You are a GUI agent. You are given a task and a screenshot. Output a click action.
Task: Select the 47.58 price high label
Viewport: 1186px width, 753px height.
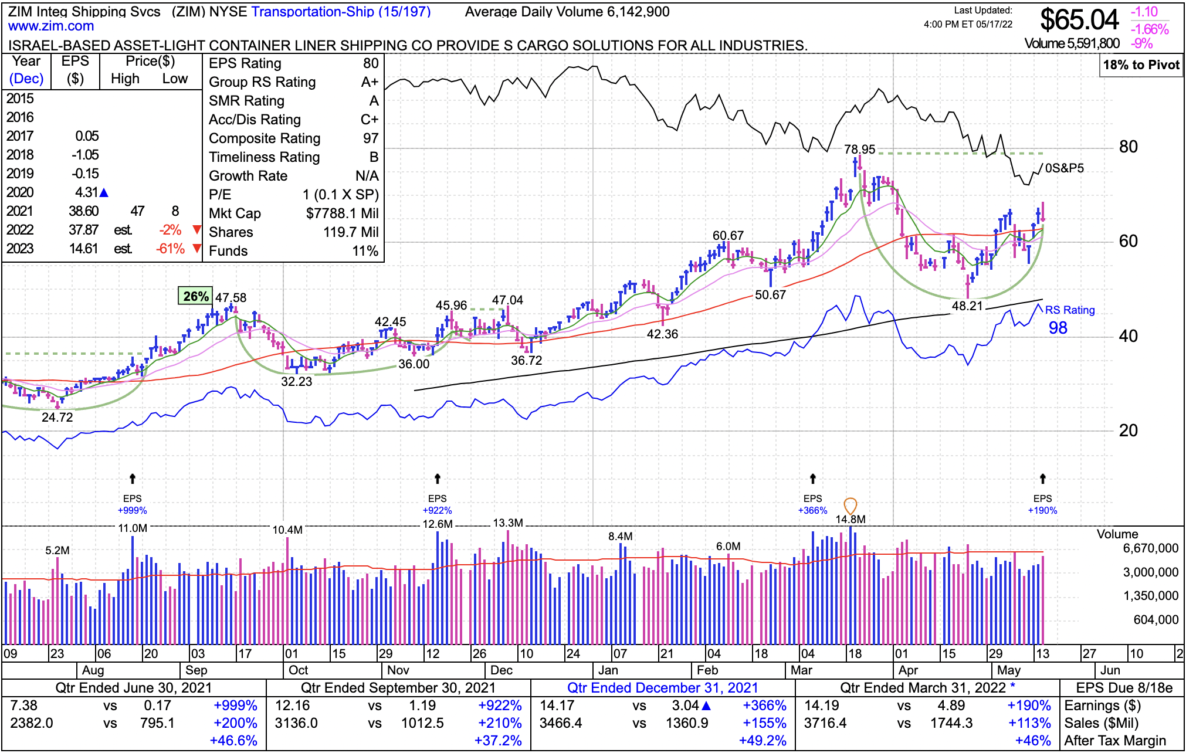(231, 298)
